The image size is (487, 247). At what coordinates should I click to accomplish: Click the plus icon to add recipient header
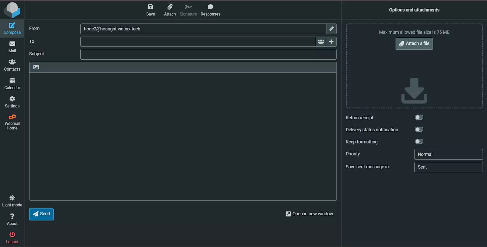coord(331,42)
